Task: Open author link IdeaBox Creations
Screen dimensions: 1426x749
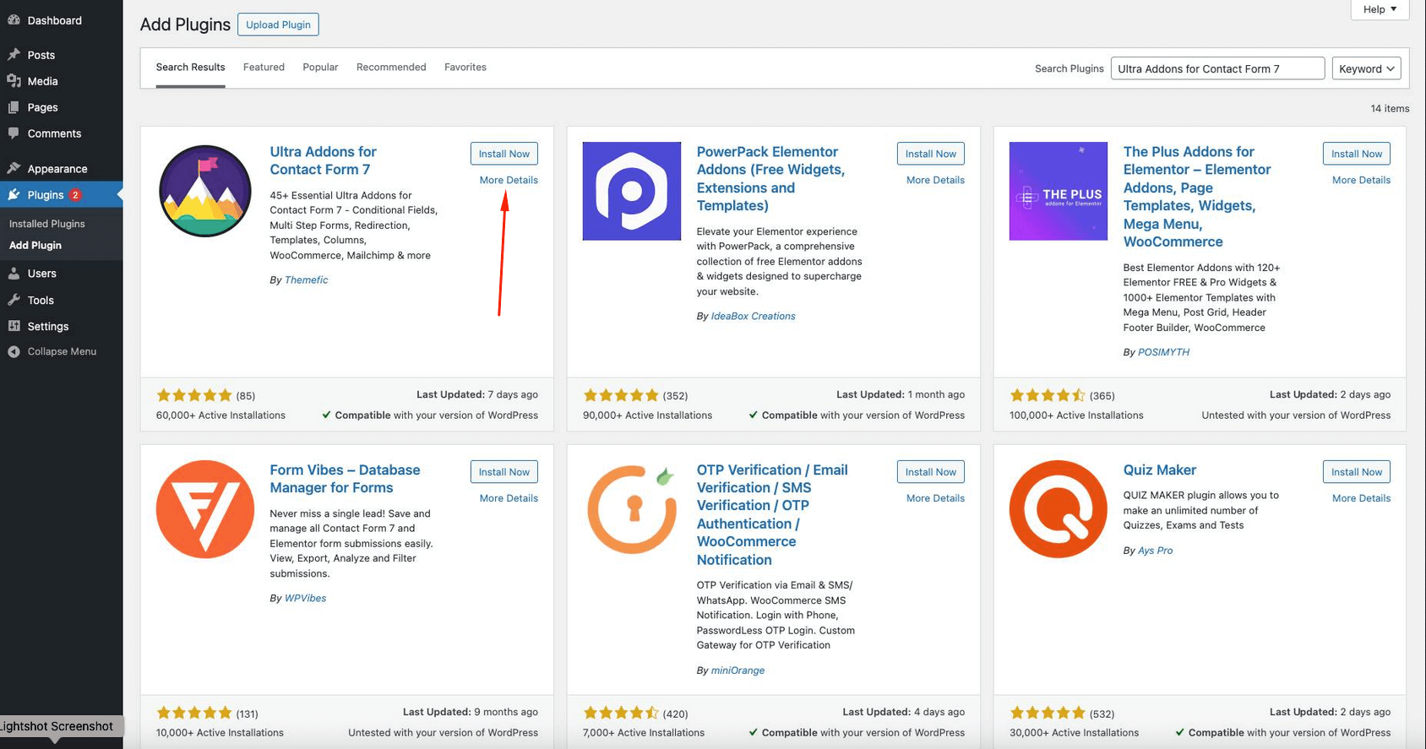Action: point(753,316)
